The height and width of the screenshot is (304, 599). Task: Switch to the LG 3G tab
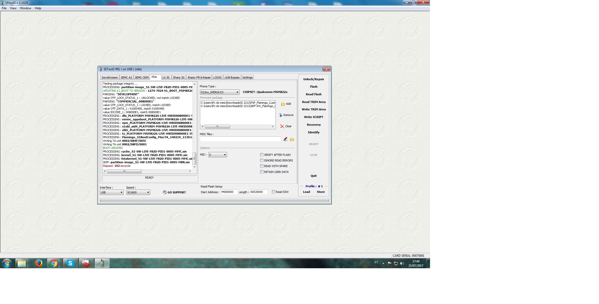166,77
